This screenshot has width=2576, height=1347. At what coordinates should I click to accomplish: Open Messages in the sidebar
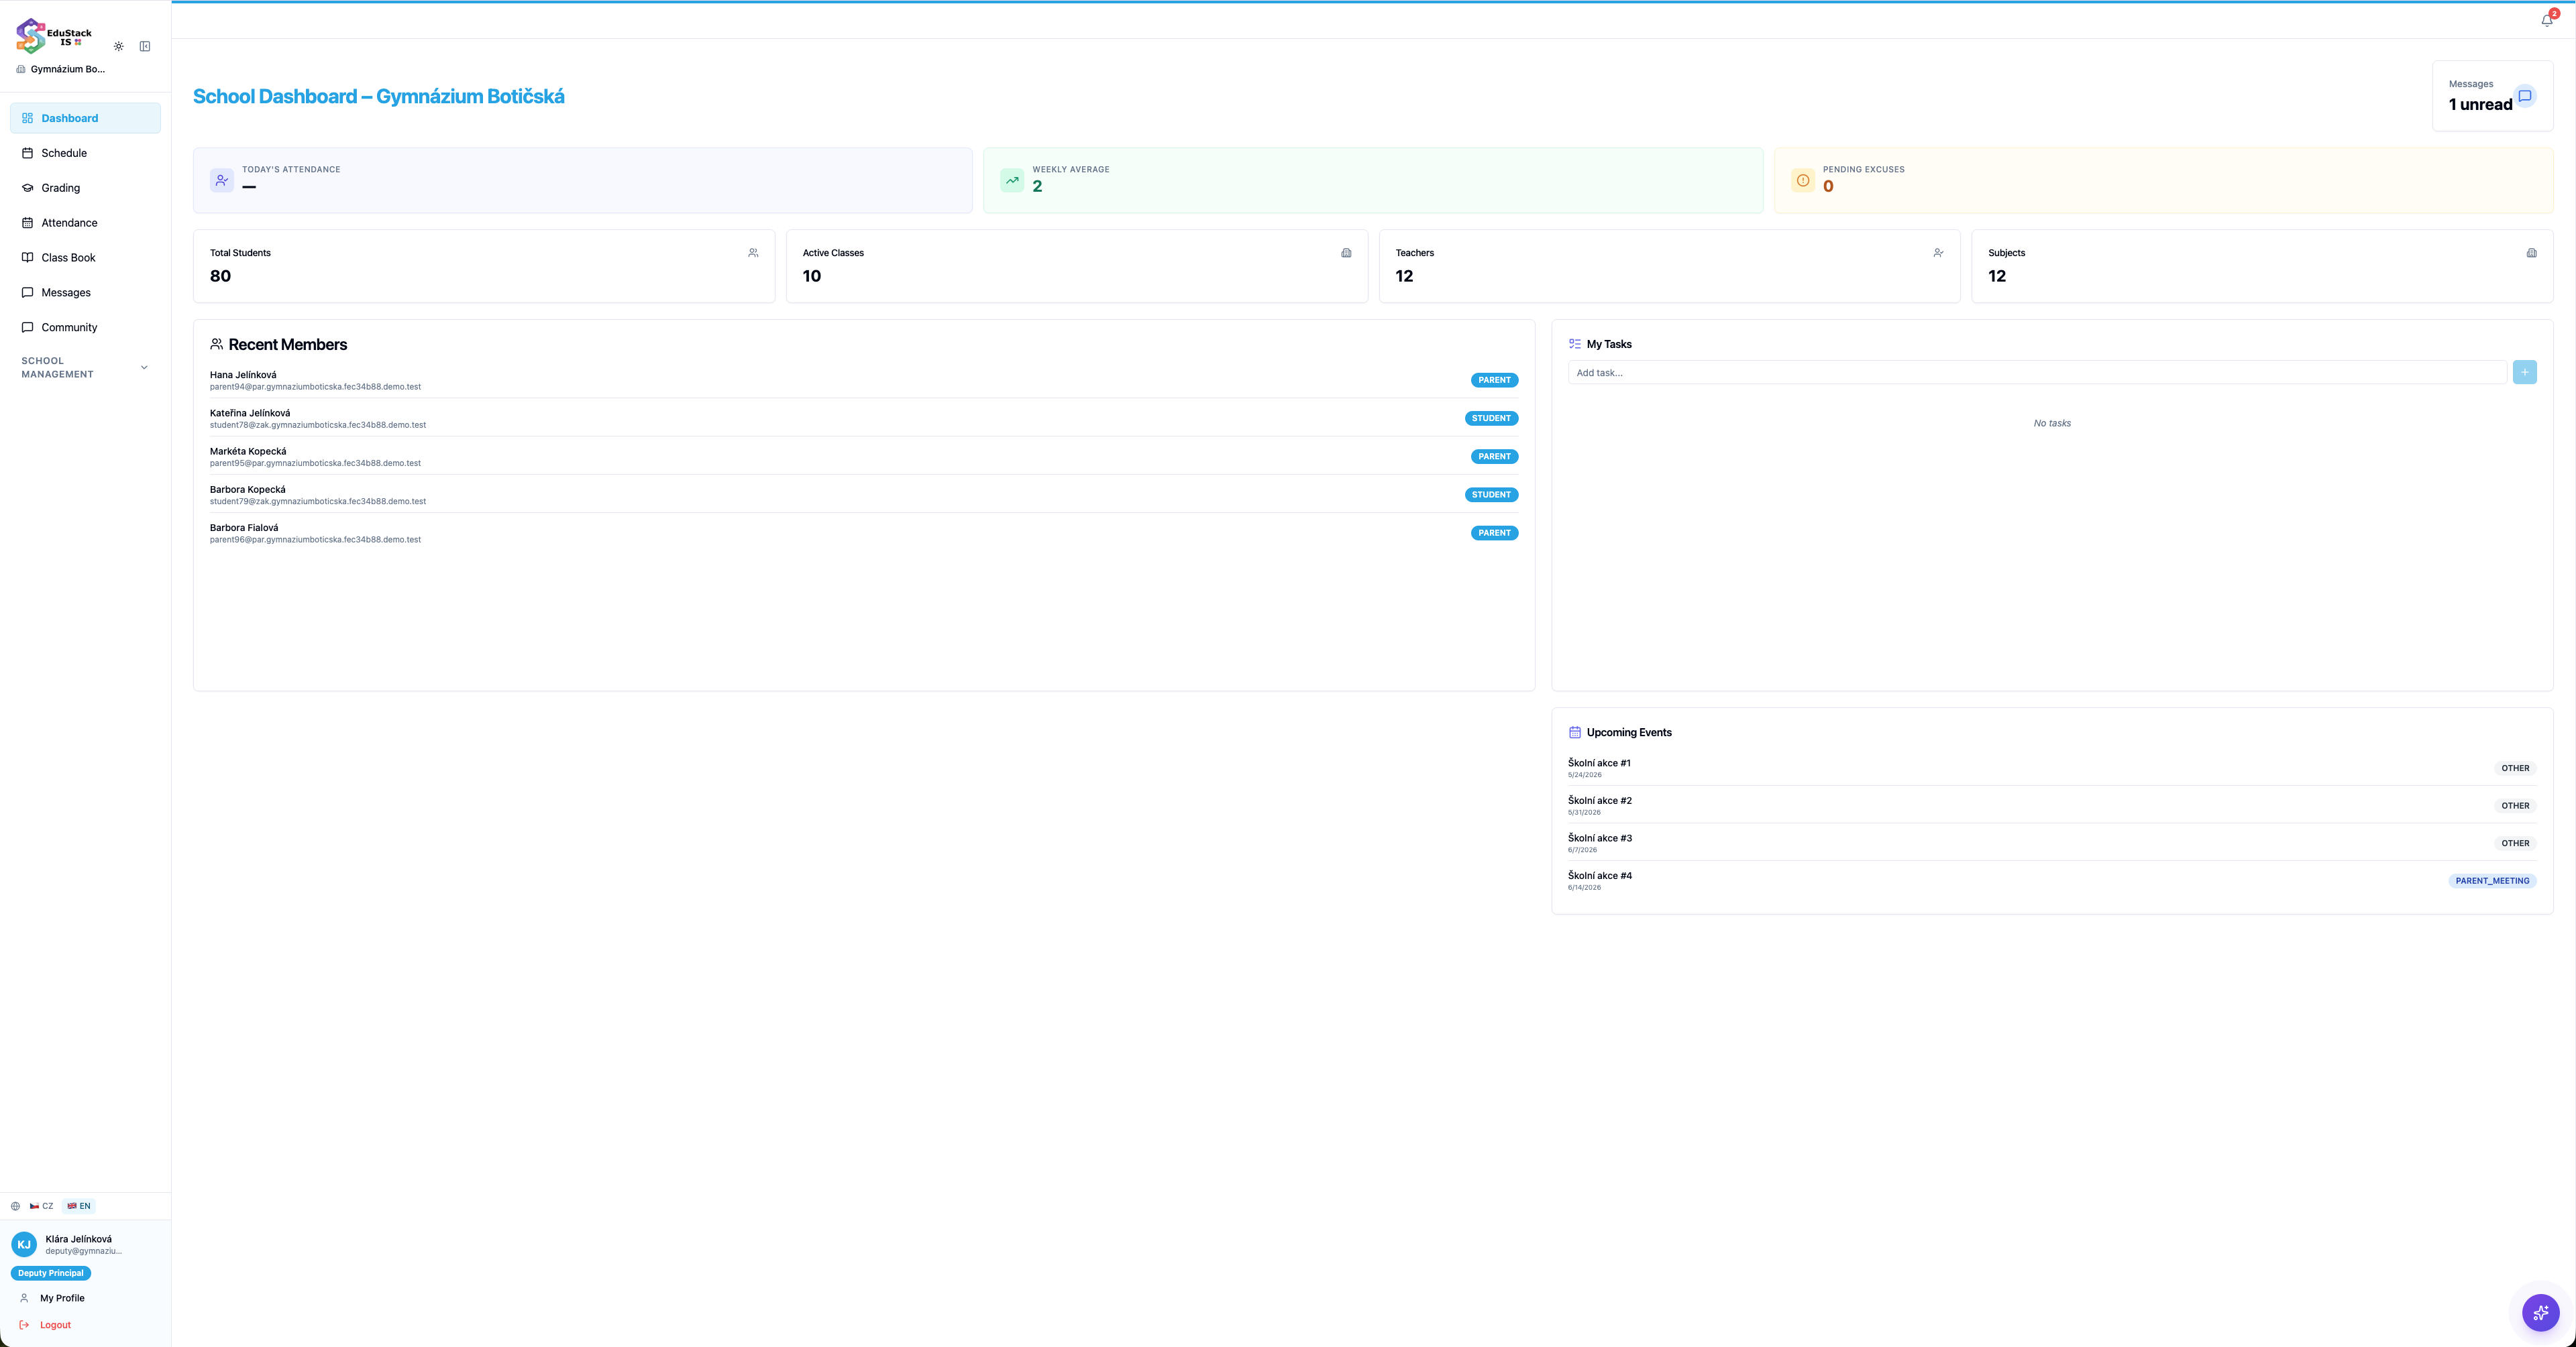pyautogui.click(x=85, y=293)
